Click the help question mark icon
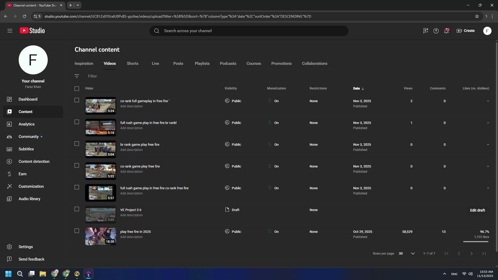 click(436, 31)
